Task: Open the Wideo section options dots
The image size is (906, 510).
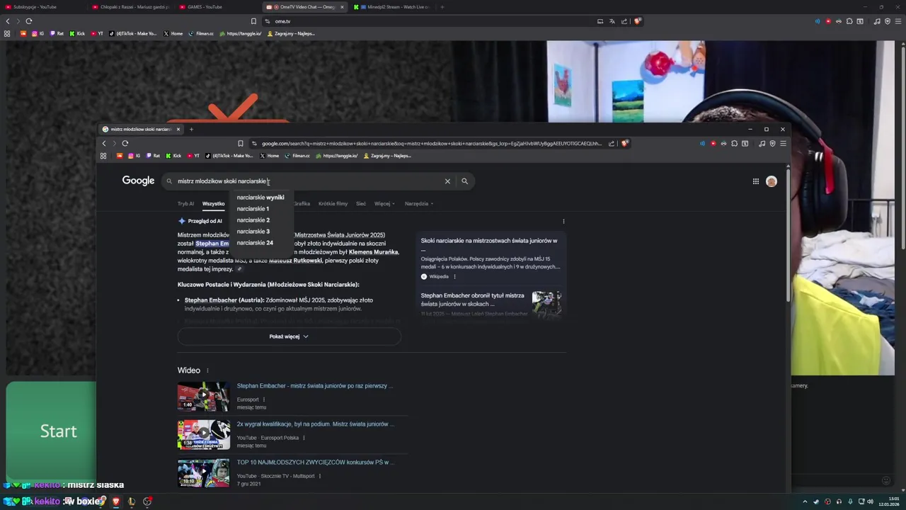Action: (207, 370)
